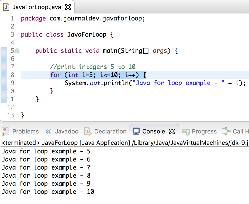
Task: Click the System.out.println statement on line 9
Action: (155, 83)
